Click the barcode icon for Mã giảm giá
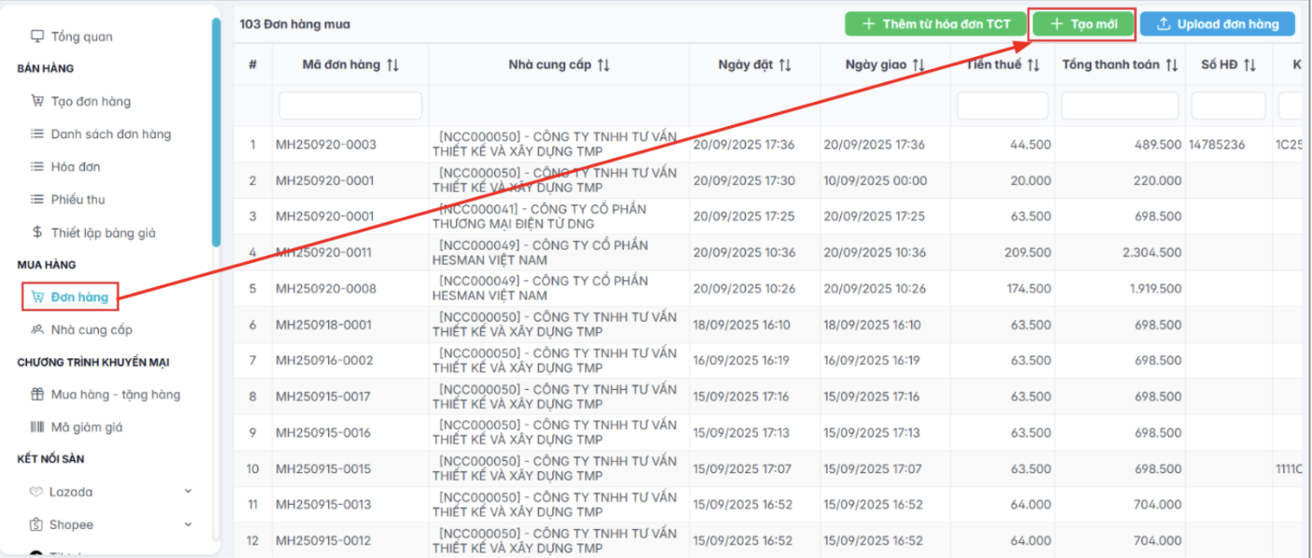The width and height of the screenshot is (1312, 558). tap(37, 427)
